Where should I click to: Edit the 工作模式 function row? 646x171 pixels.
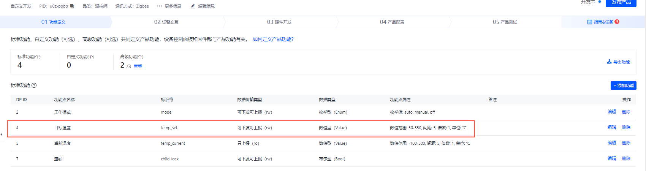tap(612, 112)
